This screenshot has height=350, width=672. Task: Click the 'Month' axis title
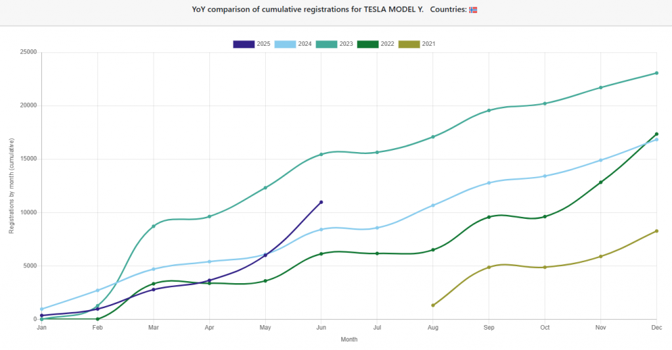349,340
